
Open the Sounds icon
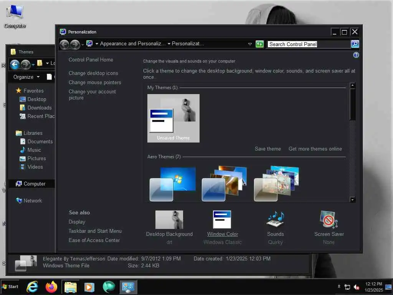275,219
